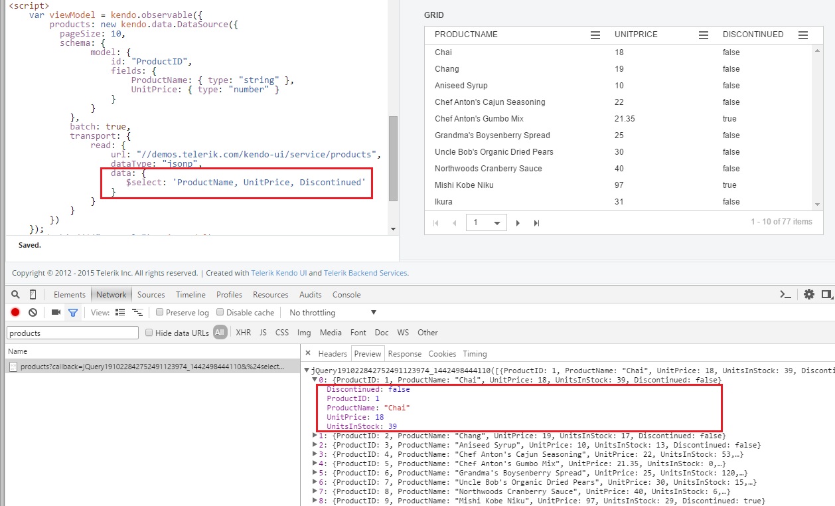Image resolution: width=835 pixels, height=506 pixels.
Task: Expand preview item 4 Gumbo Mix
Action: pos(315,464)
